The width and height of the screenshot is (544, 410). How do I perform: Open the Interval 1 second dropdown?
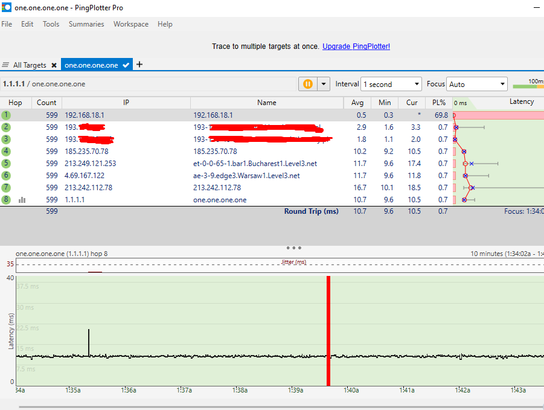click(391, 85)
